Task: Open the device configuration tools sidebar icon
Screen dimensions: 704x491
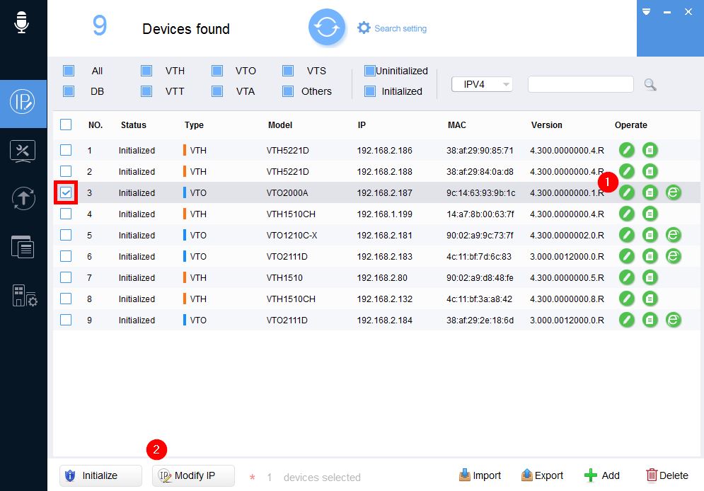Action: click(23, 151)
